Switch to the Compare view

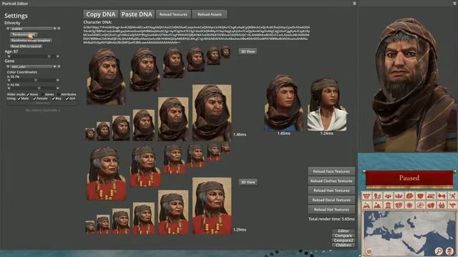343,236
